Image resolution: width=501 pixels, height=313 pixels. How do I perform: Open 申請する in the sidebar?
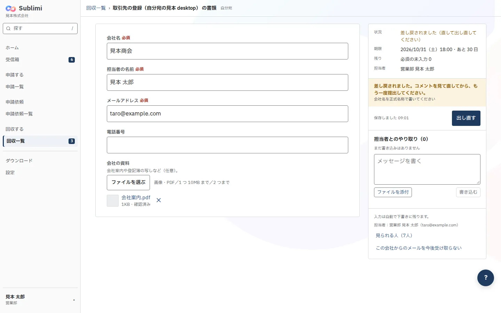coord(40,75)
